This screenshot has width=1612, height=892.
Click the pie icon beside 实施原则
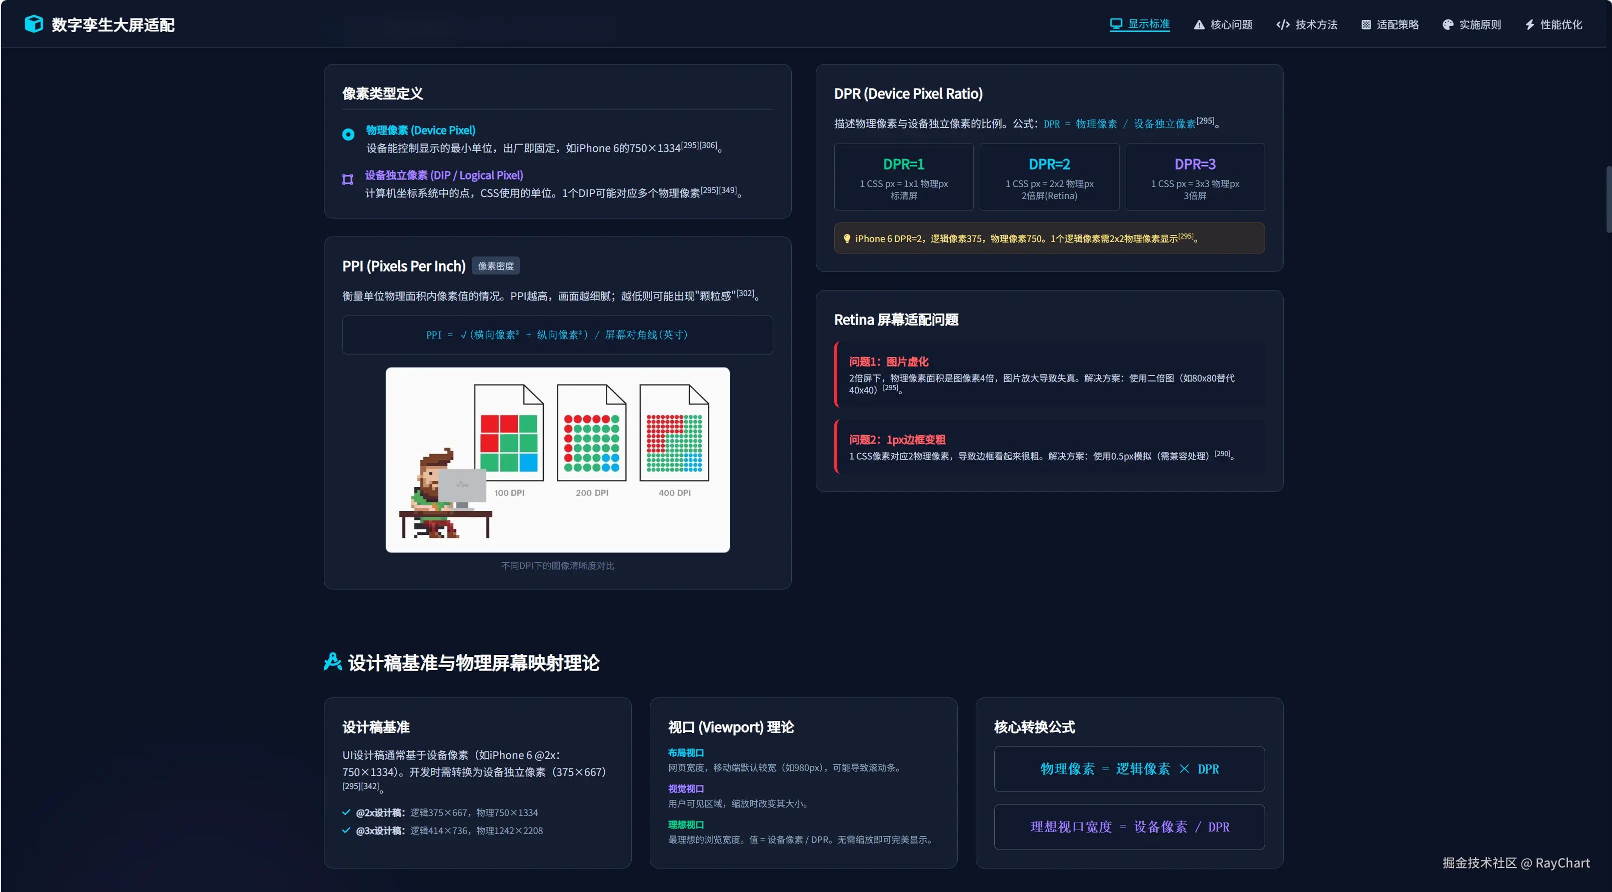point(1448,24)
